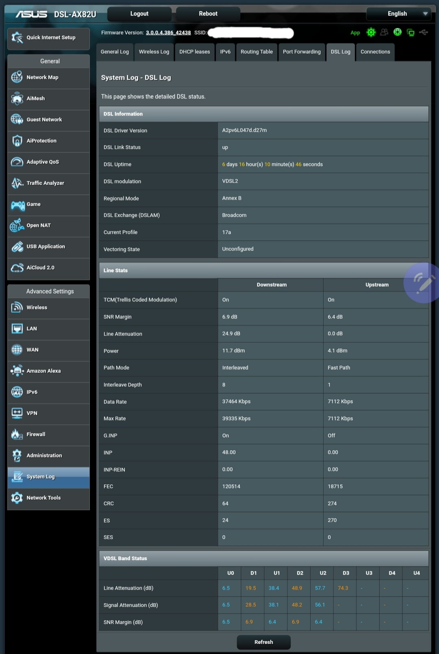Select the Routing Table tab
Image resolution: width=439 pixels, height=654 pixels.
[256, 52]
